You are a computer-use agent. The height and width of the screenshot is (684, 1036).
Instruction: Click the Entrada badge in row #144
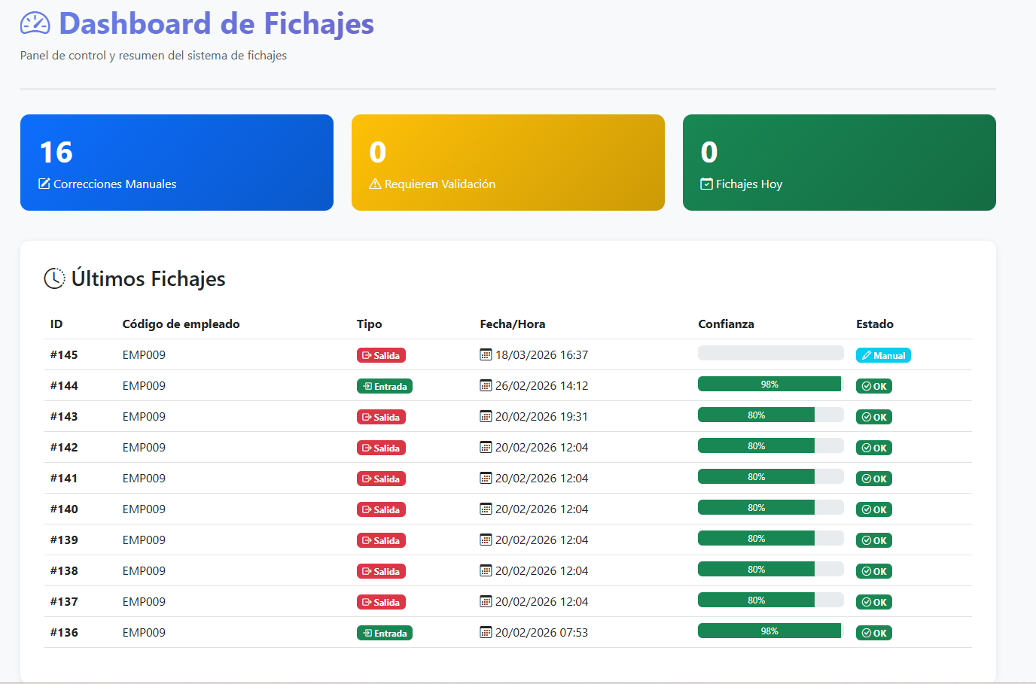point(384,386)
